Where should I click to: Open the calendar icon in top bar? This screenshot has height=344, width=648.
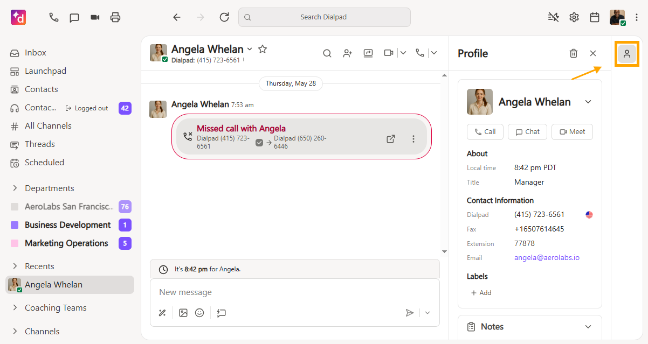(x=595, y=17)
